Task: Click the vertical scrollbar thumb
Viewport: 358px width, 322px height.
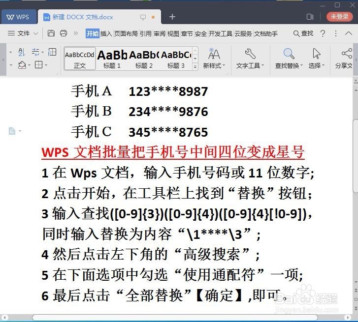Action: [356, 156]
